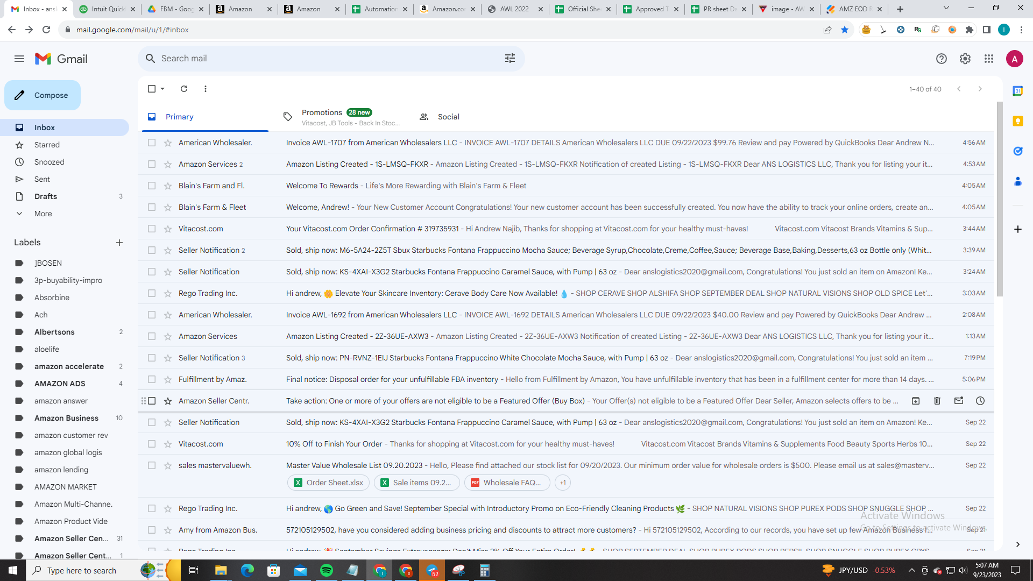Screen dimensions: 1033x581
Task: Open Google Keep side panel
Action: (1018, 121)
